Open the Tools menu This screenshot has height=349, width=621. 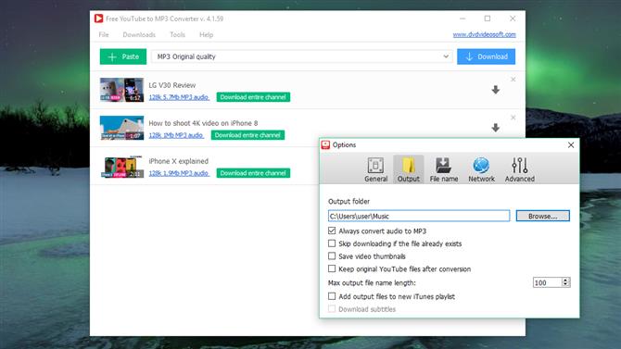177,35
